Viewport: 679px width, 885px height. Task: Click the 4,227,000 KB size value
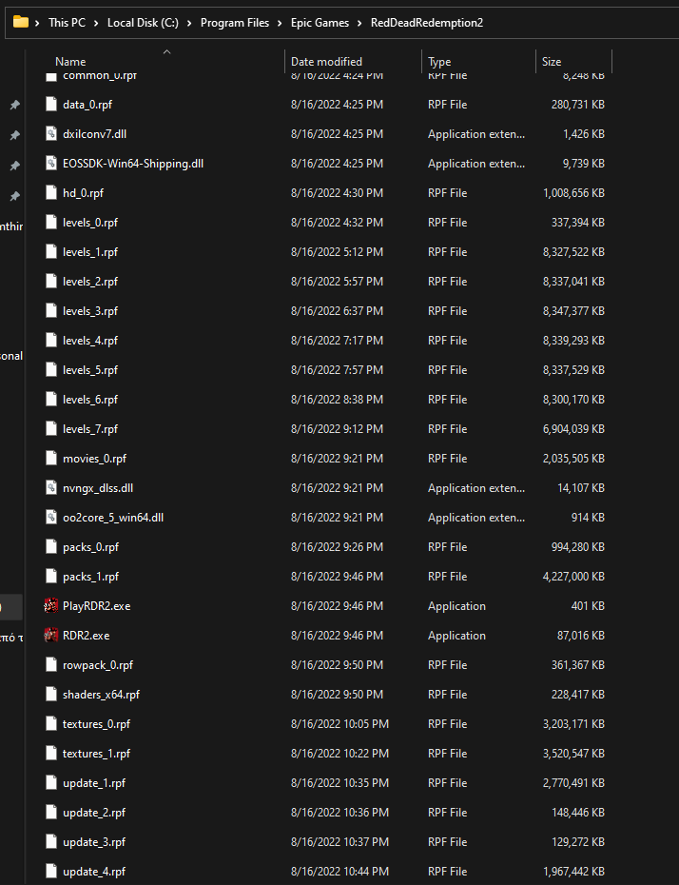[x=573, y=577]
